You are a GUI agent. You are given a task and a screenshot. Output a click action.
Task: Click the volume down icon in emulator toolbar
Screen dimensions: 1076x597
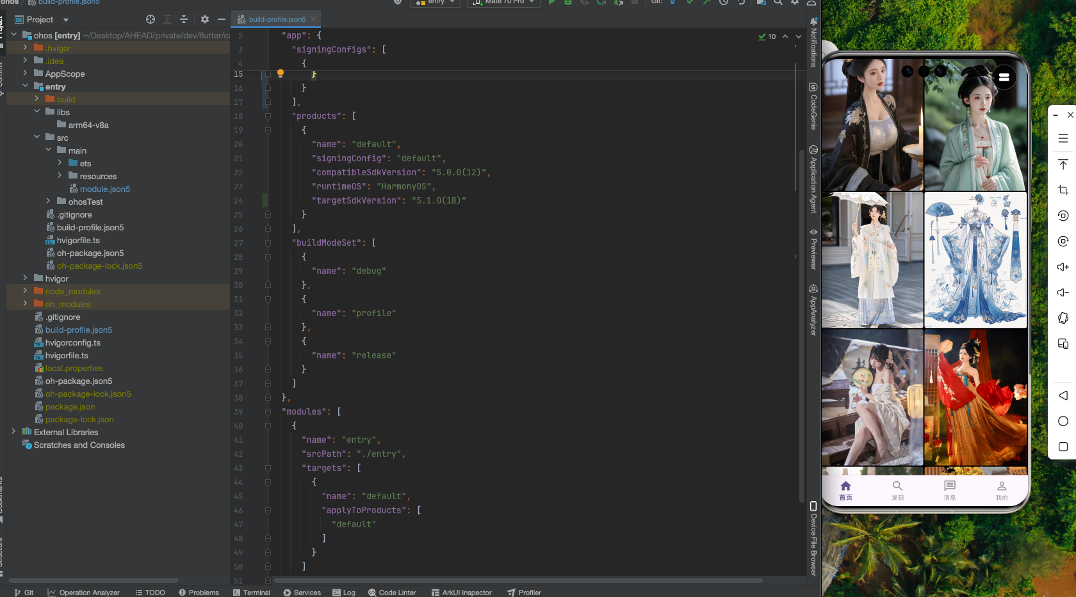tap(1063, 292)
